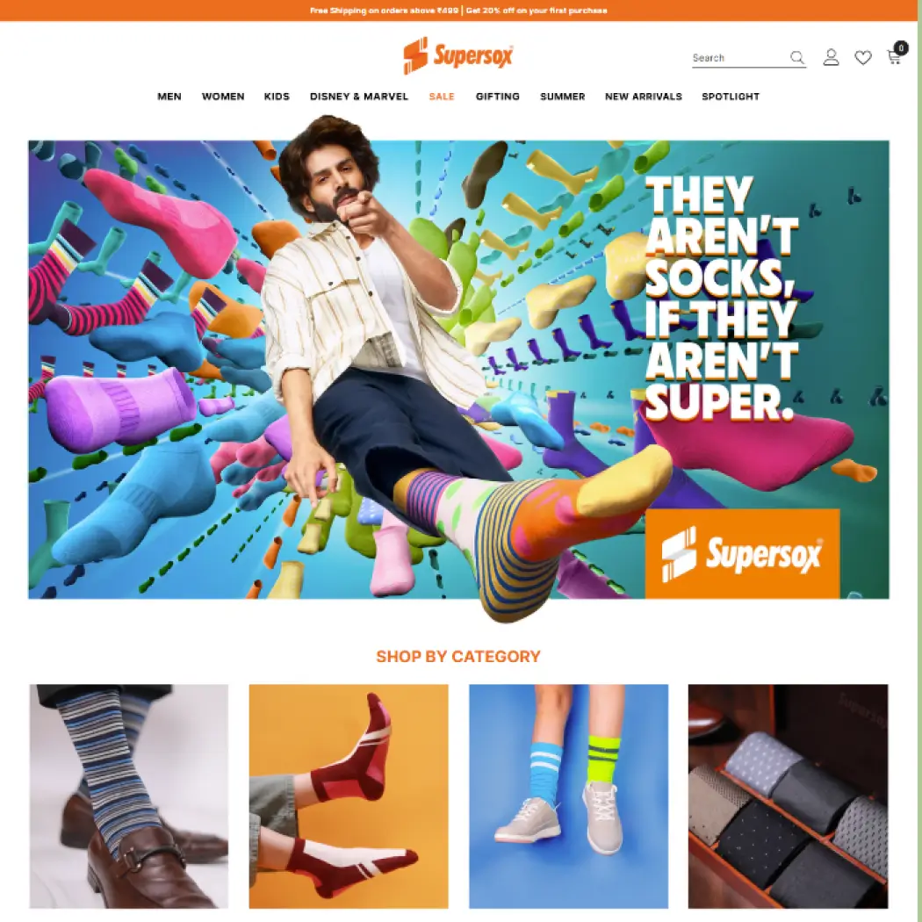Click the cart item count badge
The width and height of the screenshot is (922, 922).
(x=901, y=47)
